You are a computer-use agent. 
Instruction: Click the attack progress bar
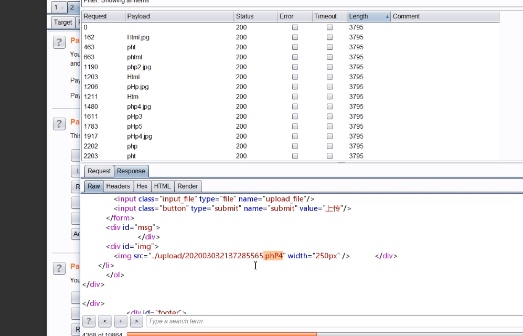click(x=325, y=334)
